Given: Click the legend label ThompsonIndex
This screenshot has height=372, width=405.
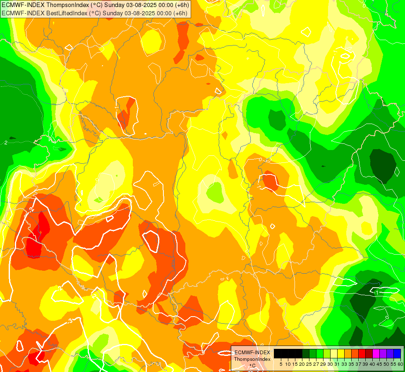Looking at the screenshot, I should 252,359.
